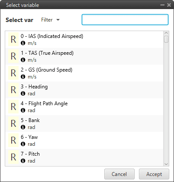The height and width of the screenshot is (182, 174).
Task: Click the info icon under Heading
Action: [x=23, y=94]
